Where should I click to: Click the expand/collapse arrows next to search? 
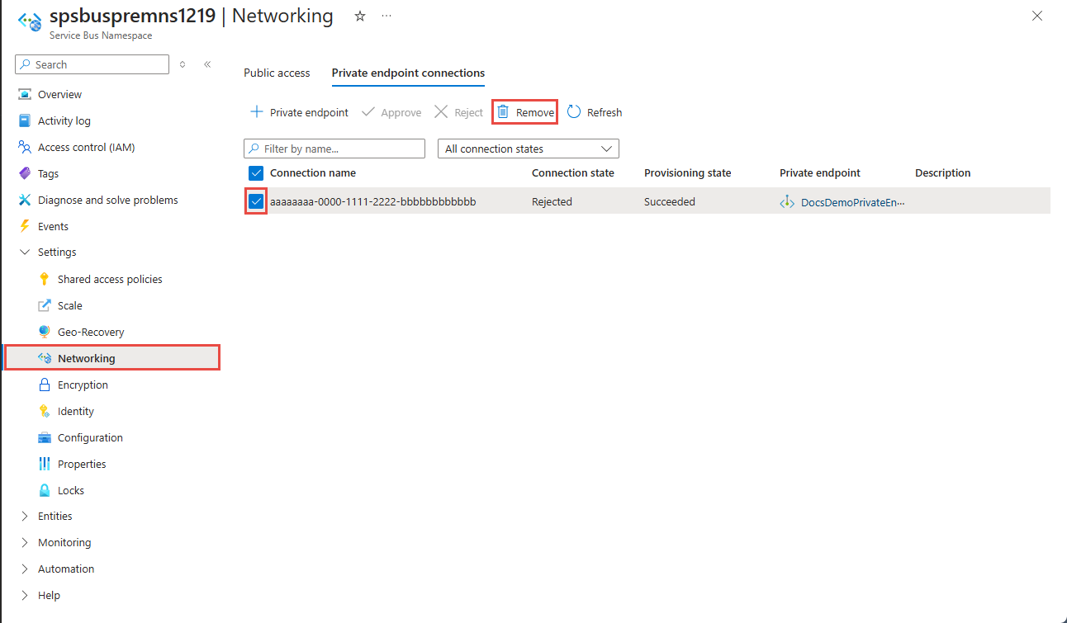coord(183,64)
